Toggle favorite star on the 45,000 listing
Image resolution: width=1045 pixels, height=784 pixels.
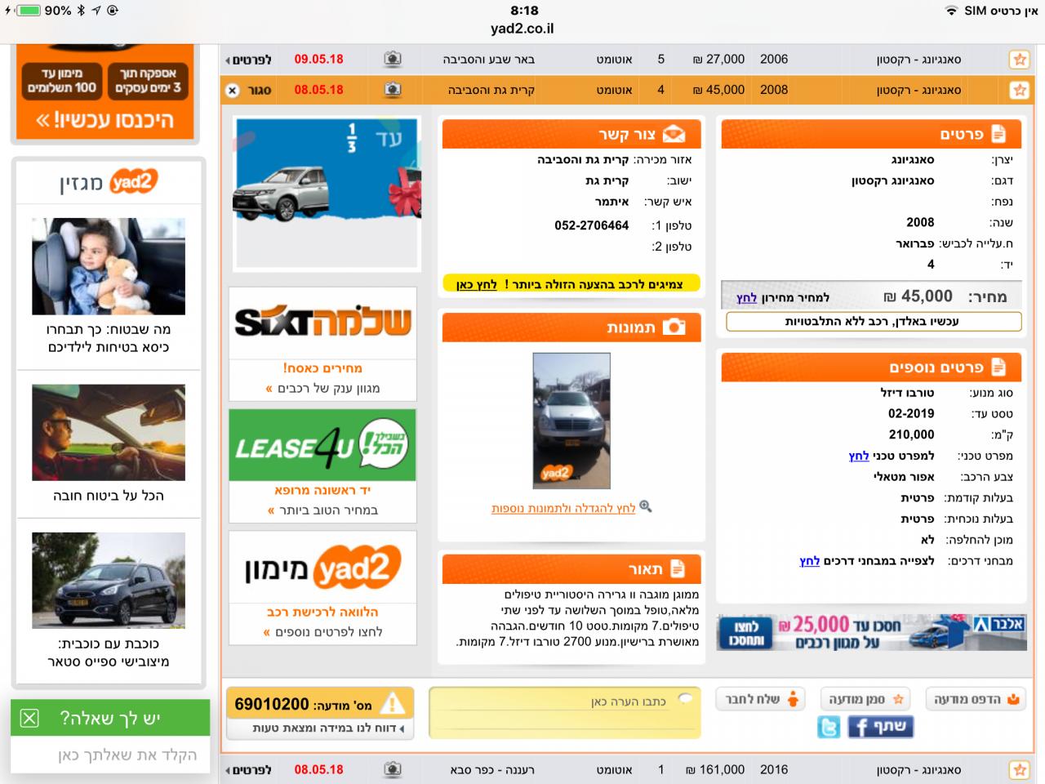pyautogui.click(x=1019, y=90)
